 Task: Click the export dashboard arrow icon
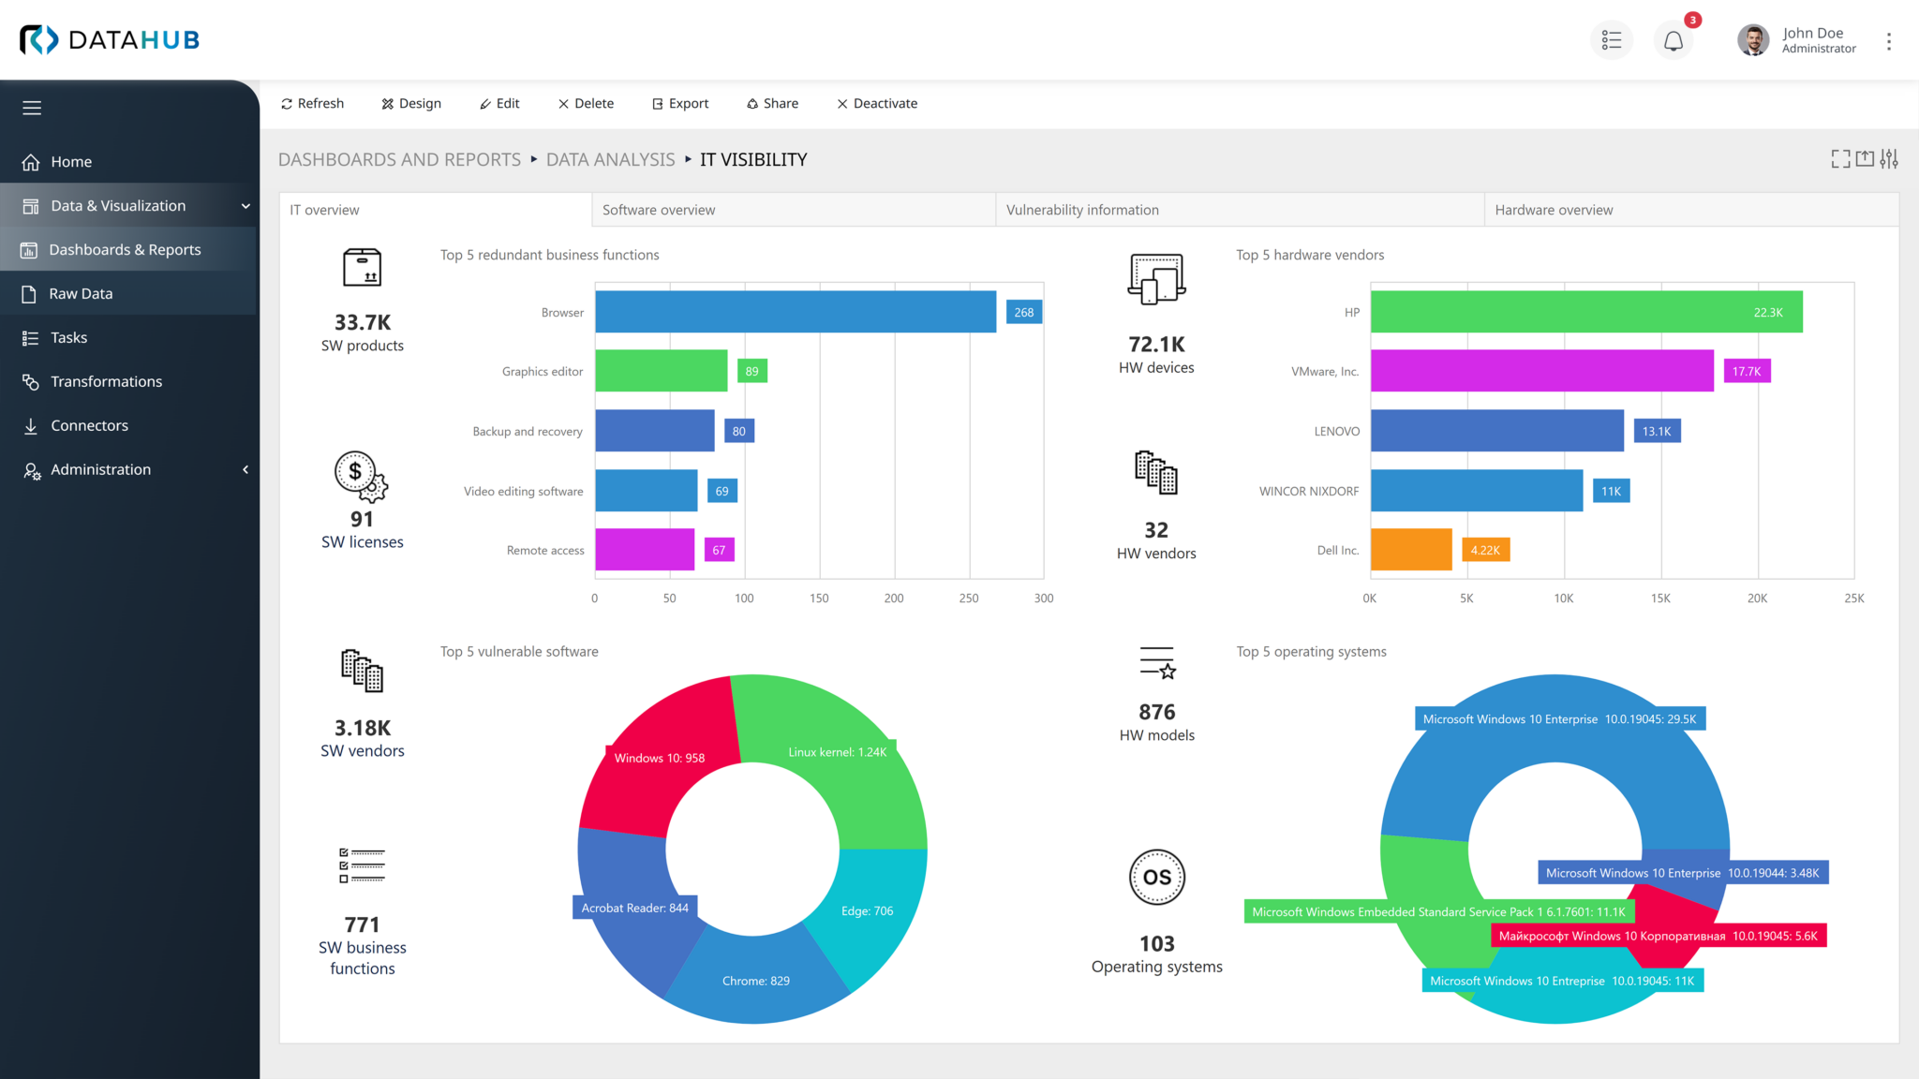tap(1865, 158)
